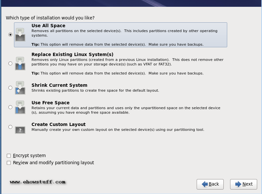
Task: Click the blue arrow on the Back button
Action: point(205,184)
